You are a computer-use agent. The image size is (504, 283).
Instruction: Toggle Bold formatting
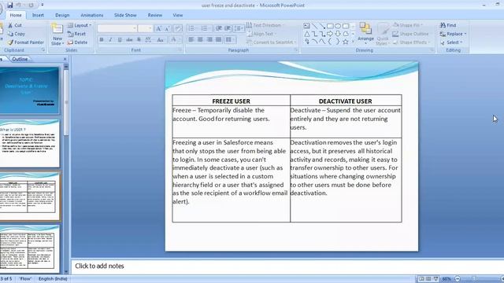pyautogui.click(x=102, y=39)
